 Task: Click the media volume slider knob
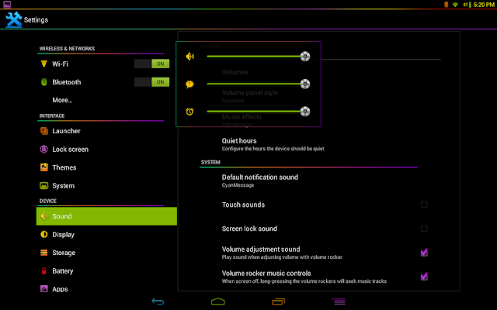coord(305,57)
